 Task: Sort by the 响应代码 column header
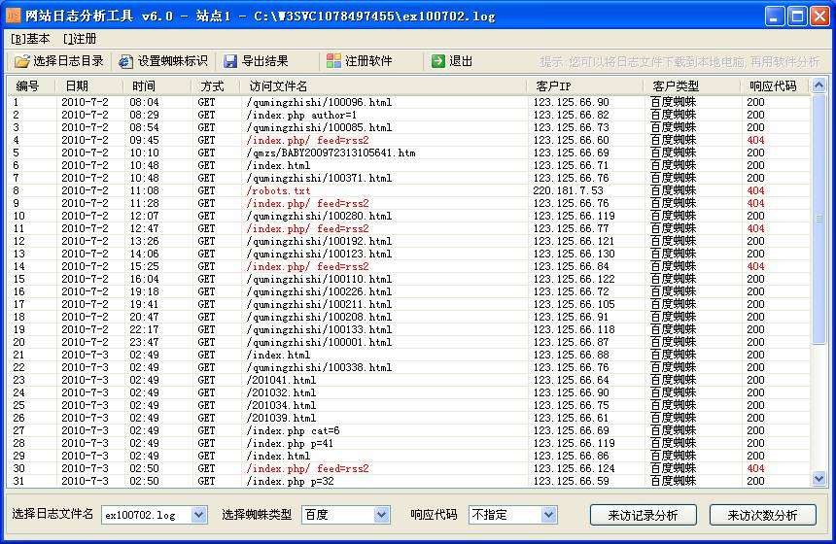pyautogui.click(x=773, y=85)
